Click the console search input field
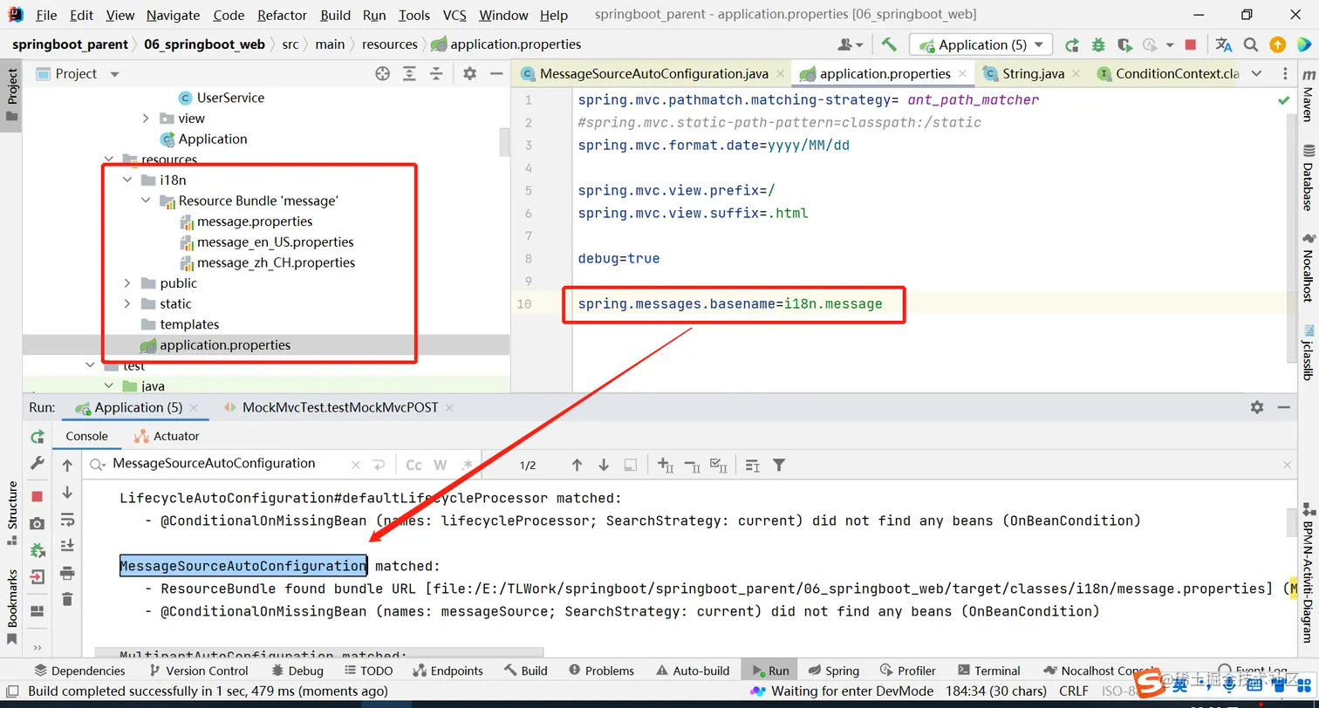This screenshot has height=708, width=1319. (229, 464)
